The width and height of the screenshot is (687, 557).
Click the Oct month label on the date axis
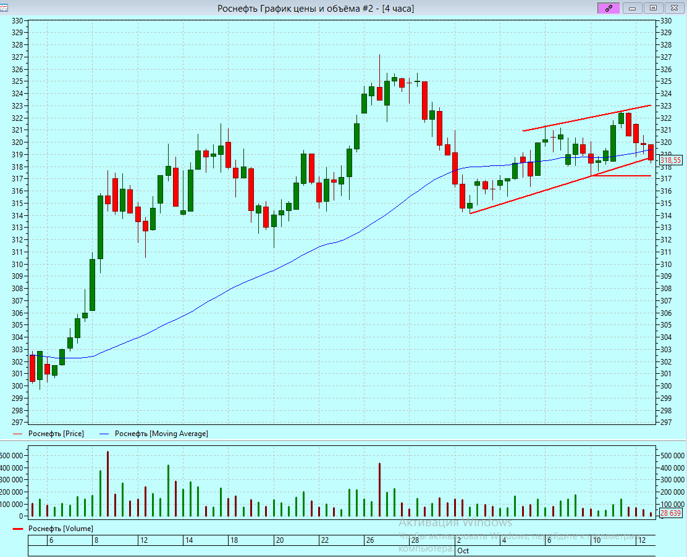coord(463,551)
